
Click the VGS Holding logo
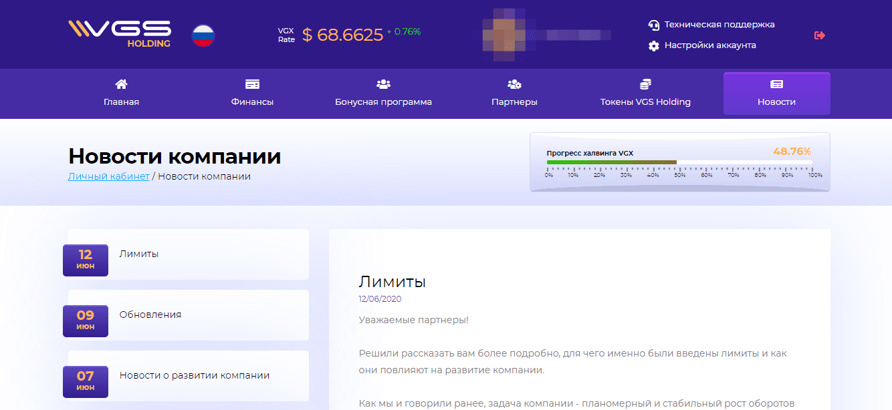click(120, 34)
